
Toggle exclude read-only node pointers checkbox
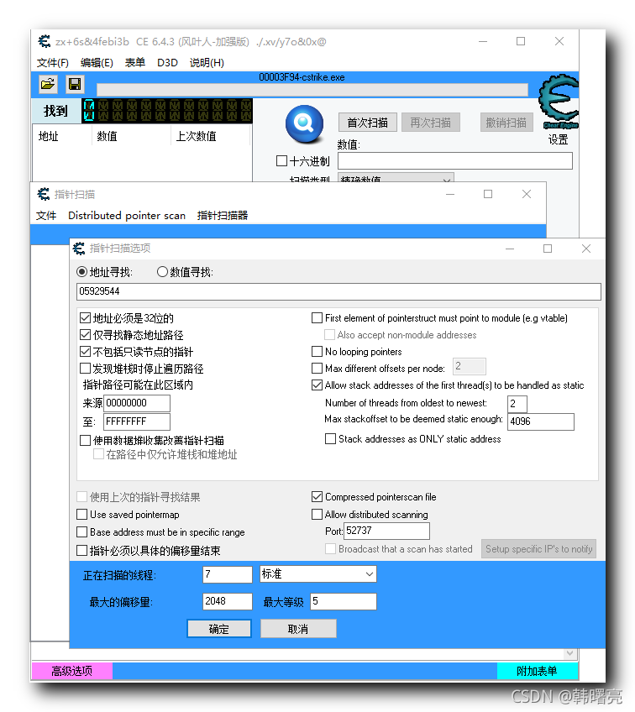[85, 352]
